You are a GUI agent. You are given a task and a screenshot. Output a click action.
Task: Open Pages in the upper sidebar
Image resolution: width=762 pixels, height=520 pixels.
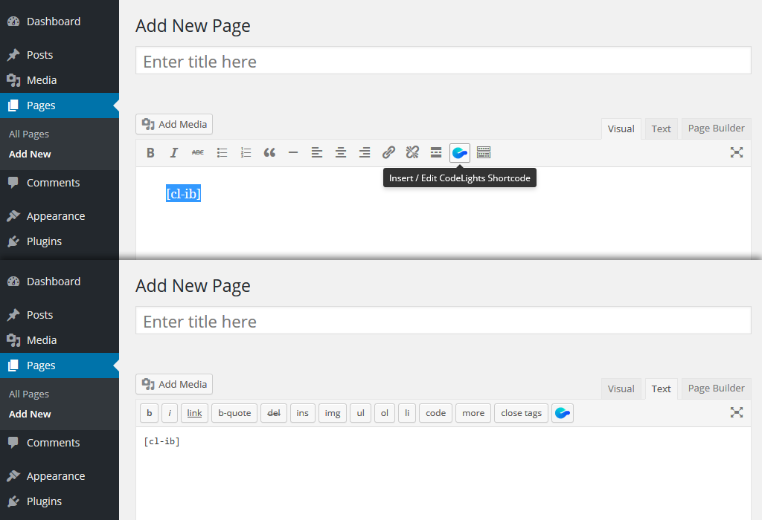click(60, 105)
